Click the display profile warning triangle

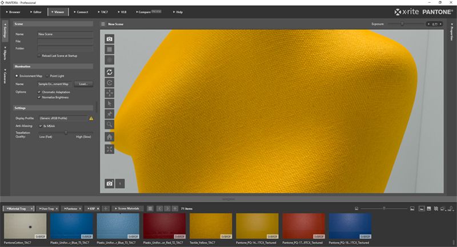coord(91,119)
